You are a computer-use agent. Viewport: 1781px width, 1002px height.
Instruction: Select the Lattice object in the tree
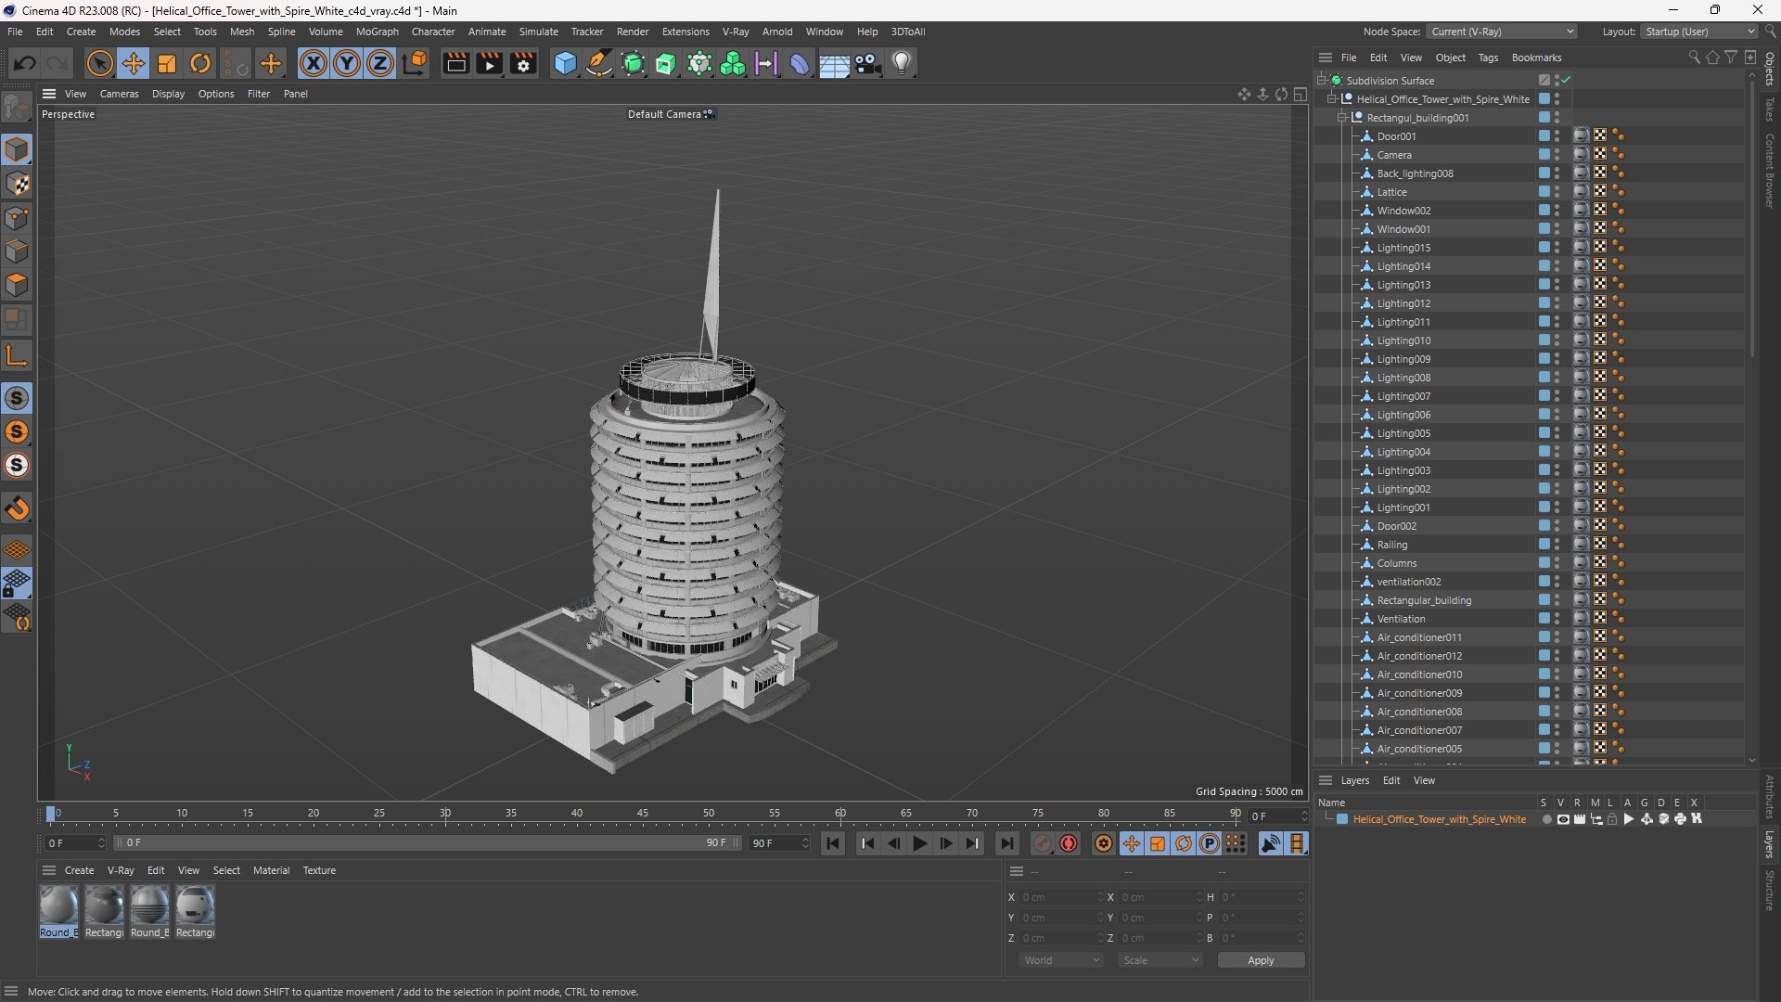coord(1391,192)
